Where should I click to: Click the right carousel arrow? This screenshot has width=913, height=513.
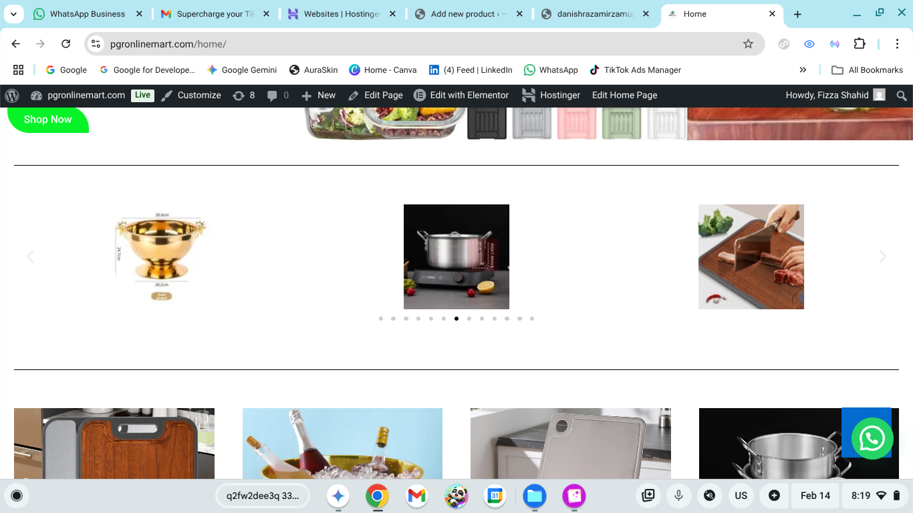point(882,256)
